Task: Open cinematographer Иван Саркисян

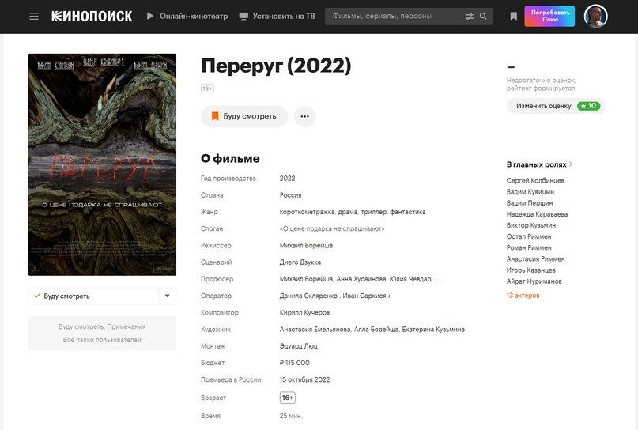Action: click(366, 296)
